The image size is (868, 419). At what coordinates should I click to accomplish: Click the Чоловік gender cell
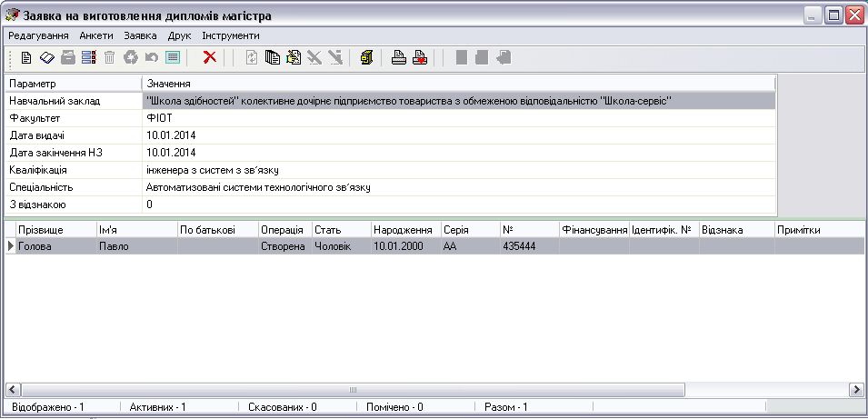(x=342, y=246)
